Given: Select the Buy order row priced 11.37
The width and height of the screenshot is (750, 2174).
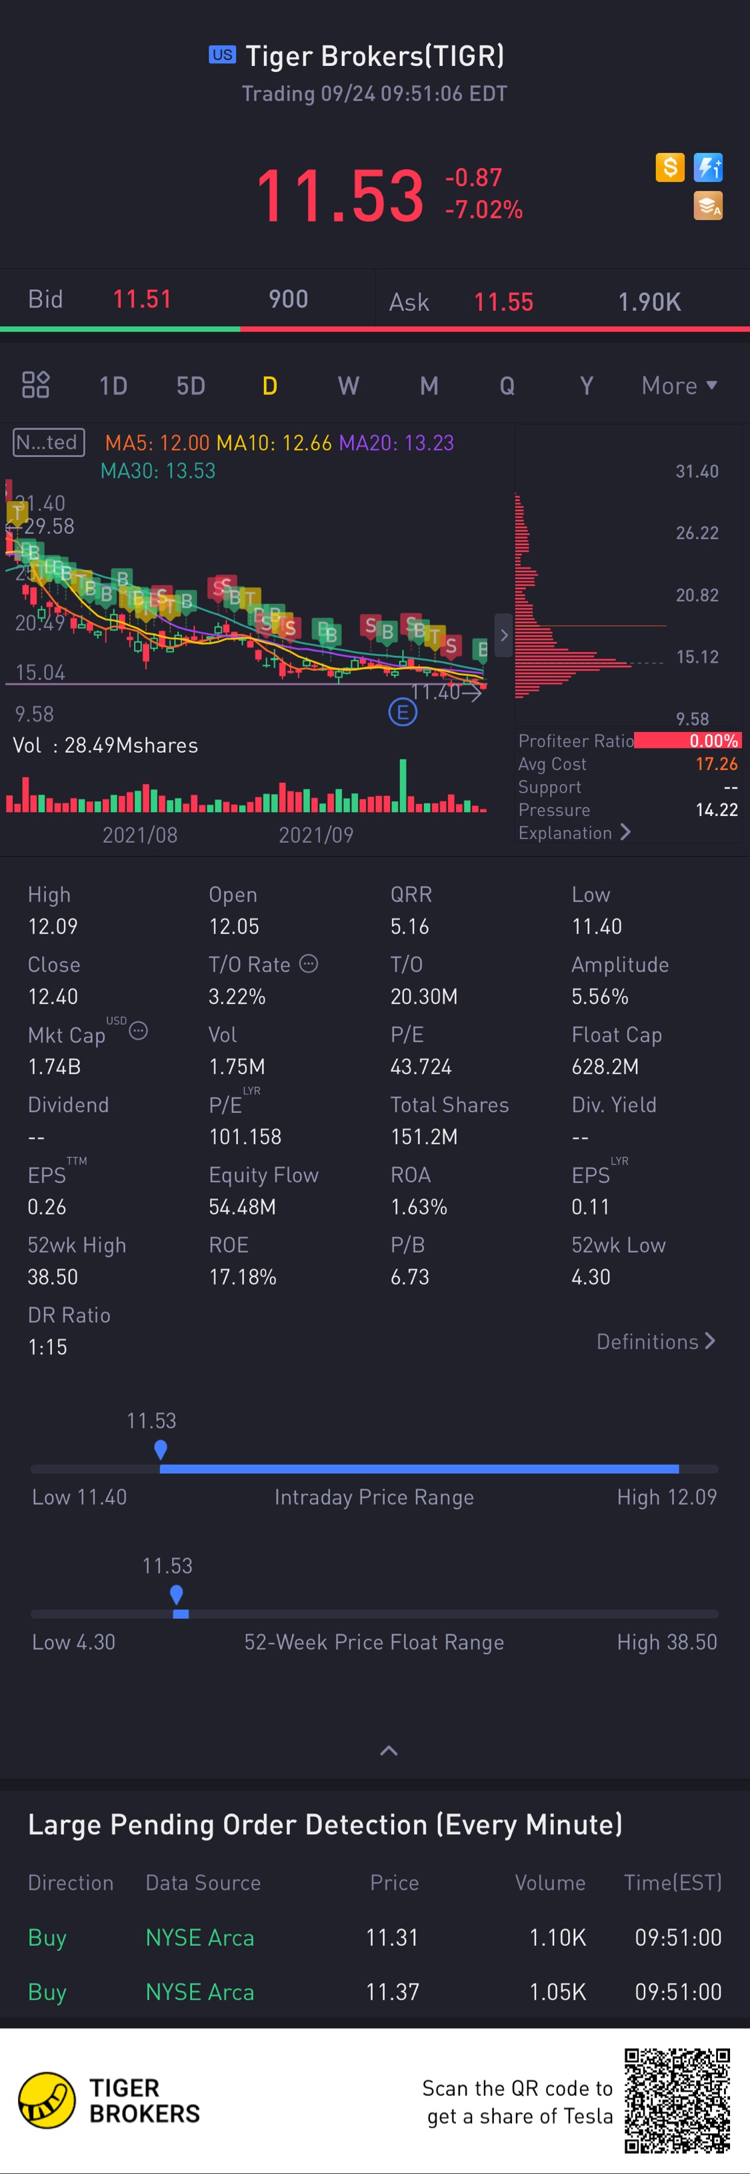Looking at the screenshot, I should (375, 1992).
